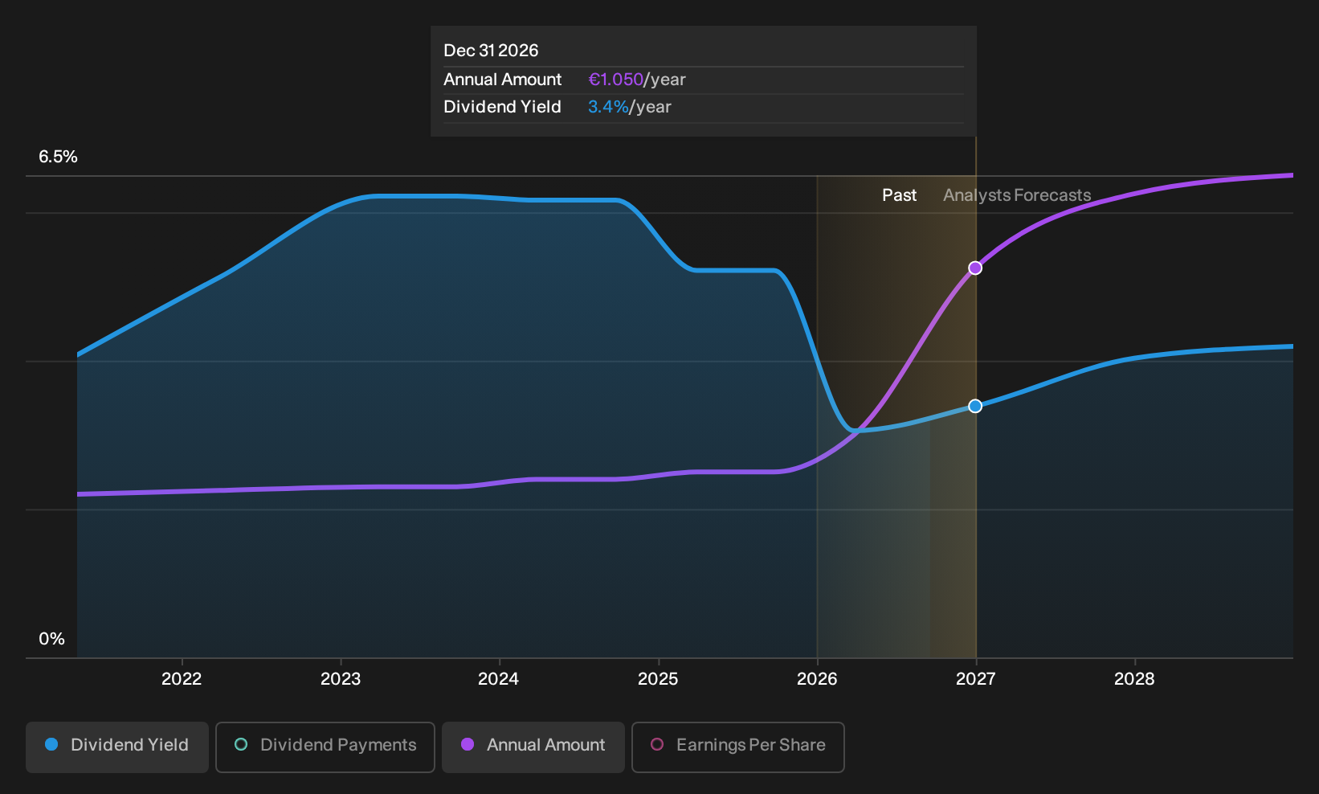Click the 2022 x-axis label

(182, 679)
